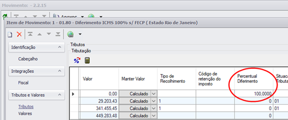Collapse the Tributos e Valores section

(59, 95)
